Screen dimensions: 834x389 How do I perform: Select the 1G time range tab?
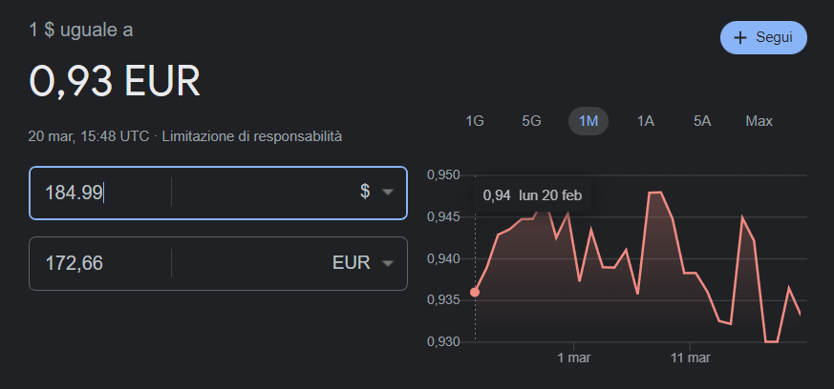pyautogui.click(x=475, y=121)
